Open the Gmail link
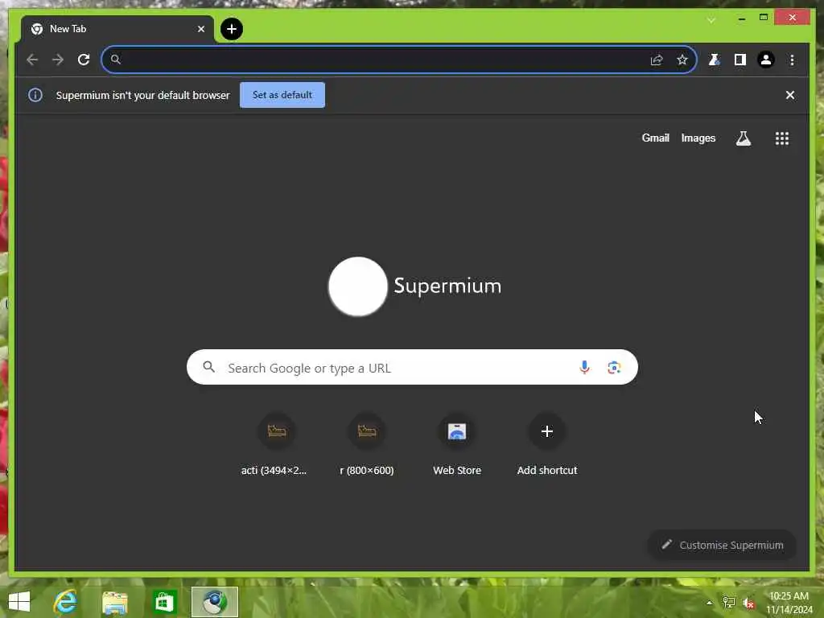824x618 pixels. coord(655,138)
